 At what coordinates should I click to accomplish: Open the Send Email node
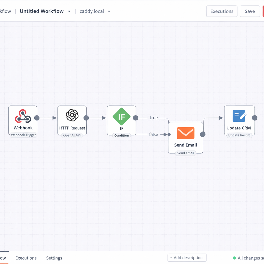[185, 134]
